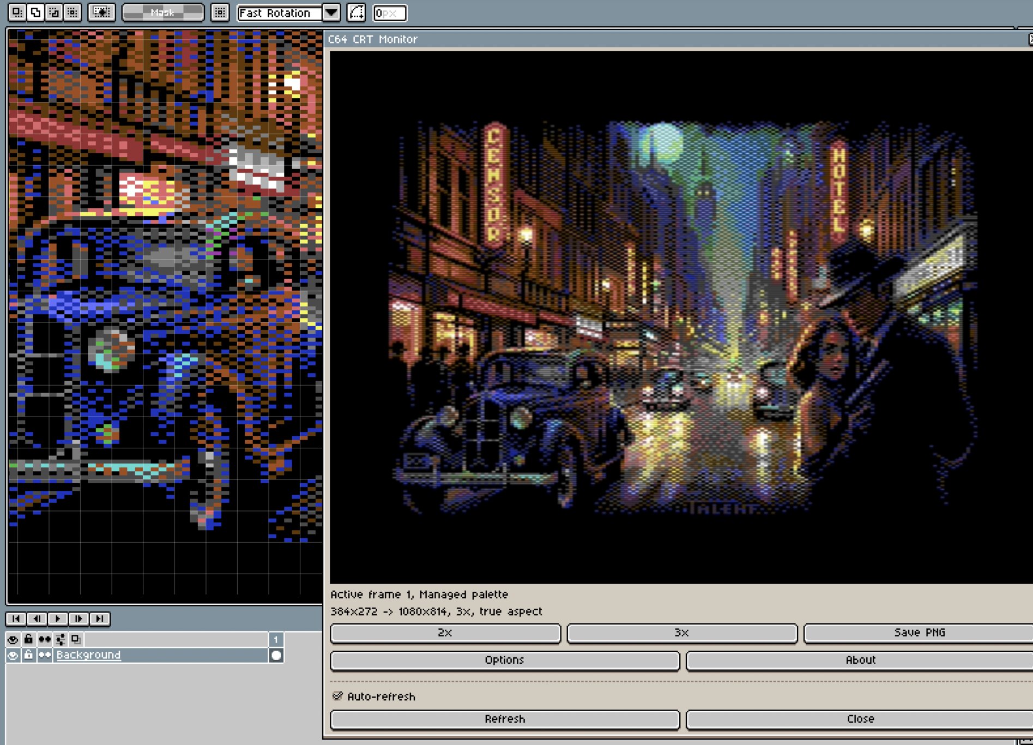Toggle the two-dots link on Background layer
Screen dimensions: 1033x745
[x=45, y=655]
